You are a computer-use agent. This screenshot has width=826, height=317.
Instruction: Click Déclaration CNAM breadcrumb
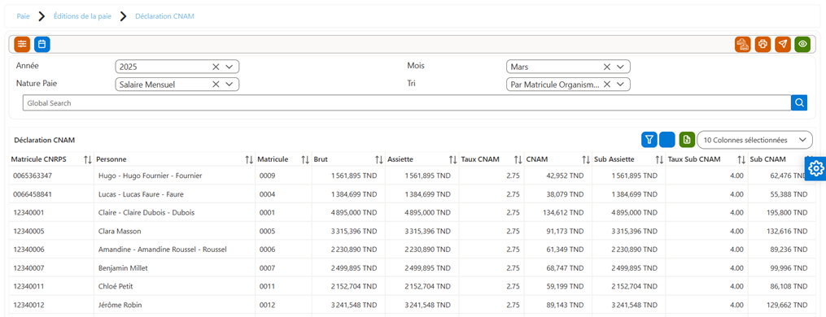(x=165, y=16)
